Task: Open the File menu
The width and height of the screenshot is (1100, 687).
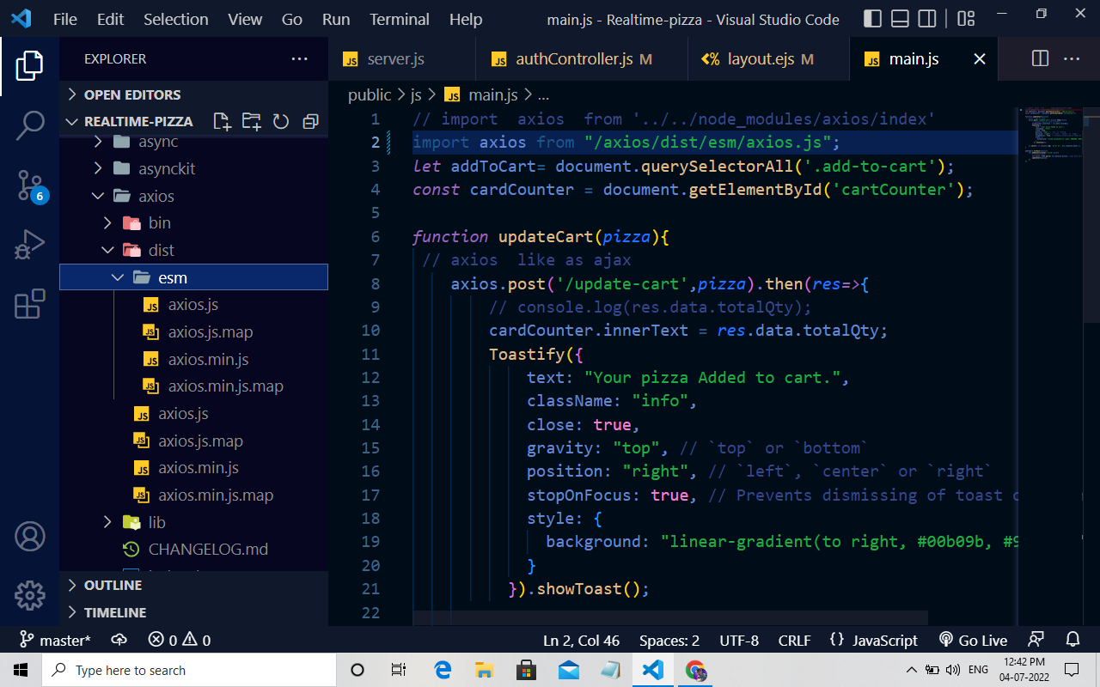Action: click(x=65, y=19)
